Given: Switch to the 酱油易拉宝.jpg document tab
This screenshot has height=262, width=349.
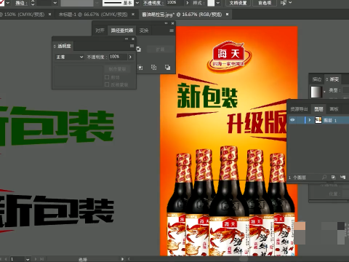Looking at the screenshot, I should (182, 15).
